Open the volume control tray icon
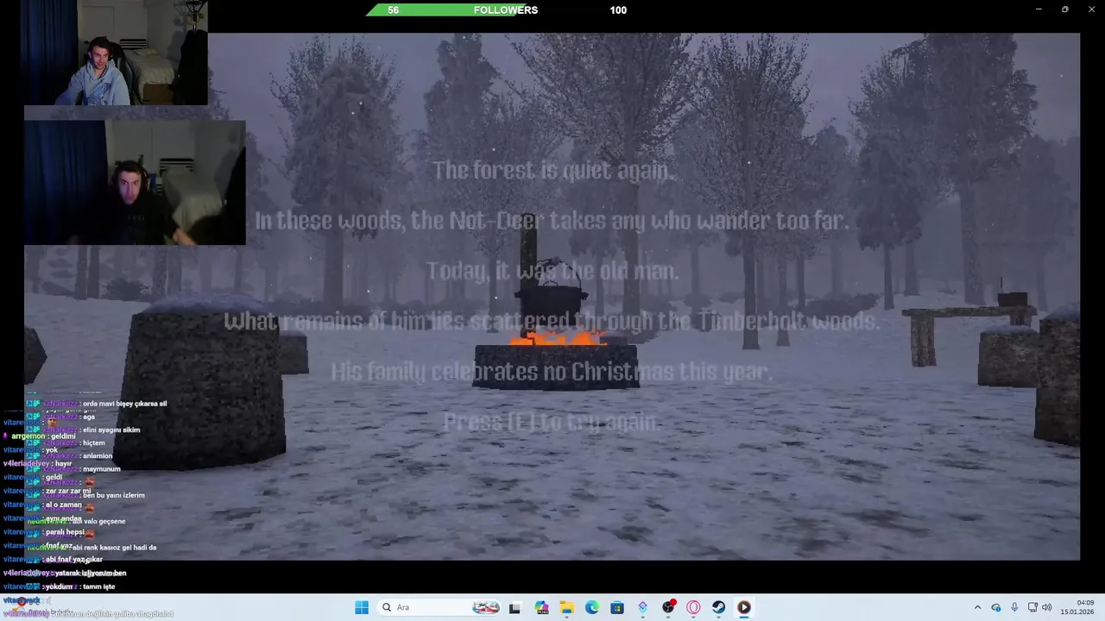This screenshot has height=621, width=1105. pos(1047,607)
